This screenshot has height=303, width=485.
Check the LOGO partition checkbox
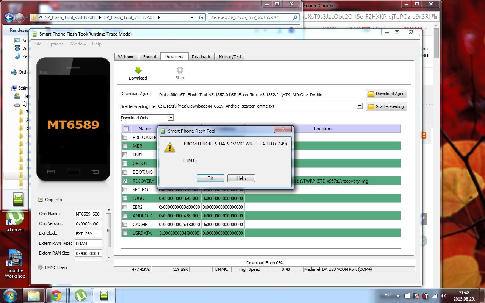[125, 198]
